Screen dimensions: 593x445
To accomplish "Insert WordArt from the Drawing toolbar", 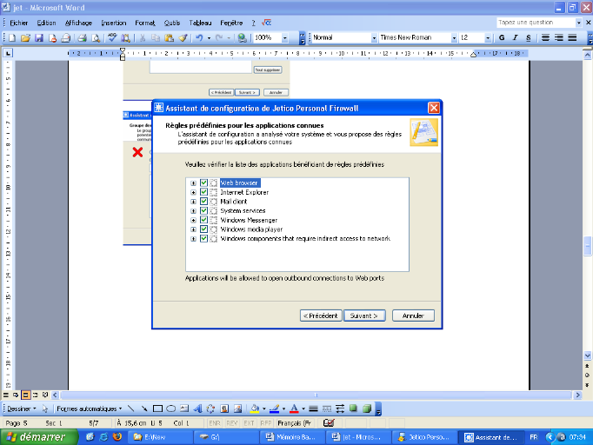I will point(197,408).
